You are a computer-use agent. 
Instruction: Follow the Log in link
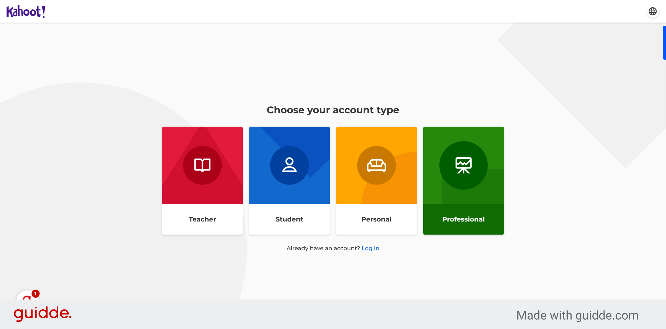point(370,248)
